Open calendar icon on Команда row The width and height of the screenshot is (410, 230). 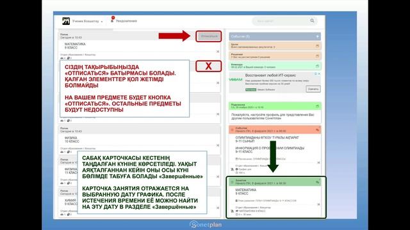coord(317,66)
